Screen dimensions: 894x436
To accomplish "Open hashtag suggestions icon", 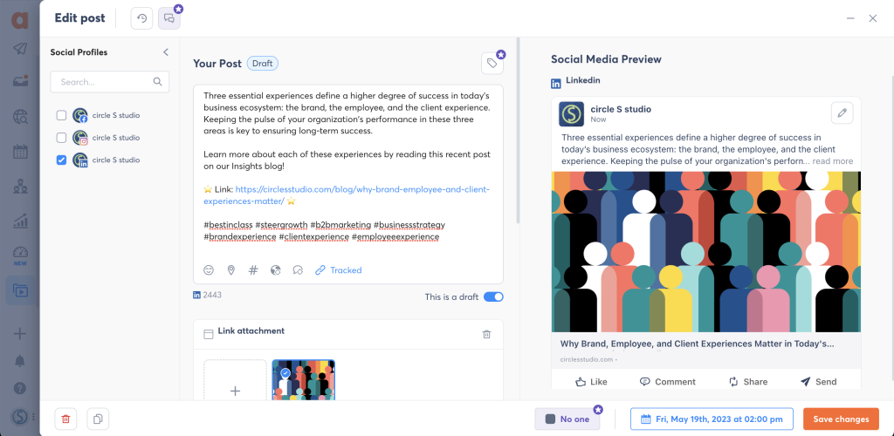I will click(254, 270).
